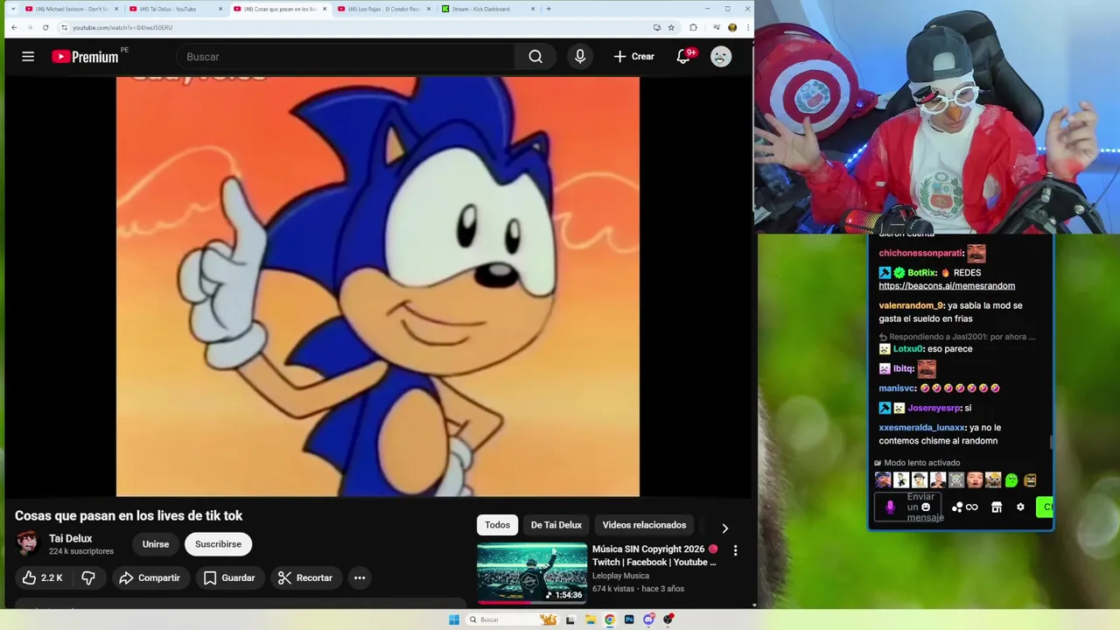Open Kick chat settings gear

(x=1020, y=507)
